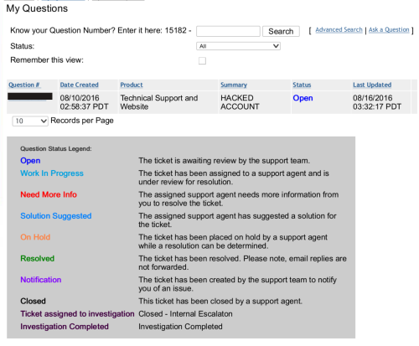Expand the Status dropdown set to All

click(x=238, y=46)
